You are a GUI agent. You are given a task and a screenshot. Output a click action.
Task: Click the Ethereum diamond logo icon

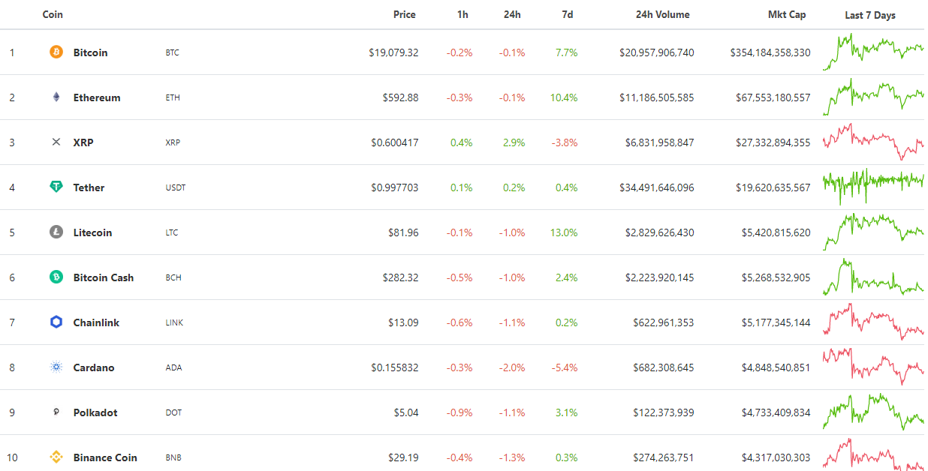coord(56,97)
